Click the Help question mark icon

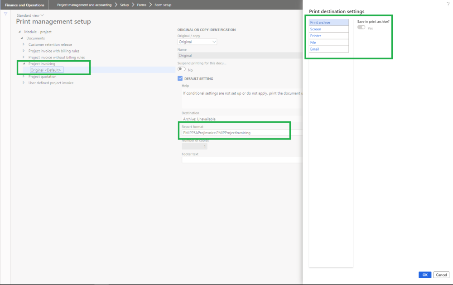448,4
